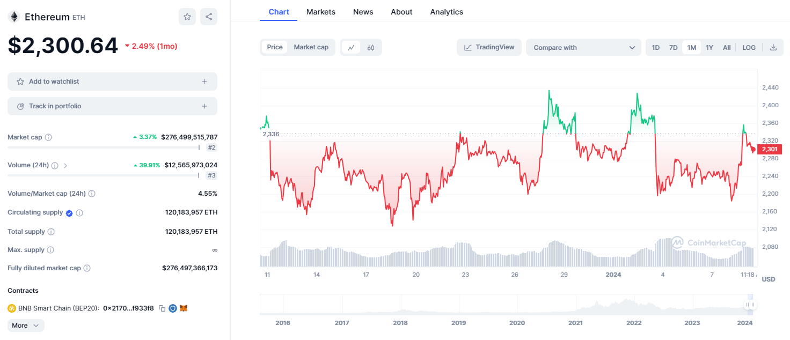Copy the BNB Smart Chain contract address

162,308
